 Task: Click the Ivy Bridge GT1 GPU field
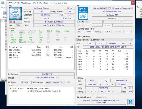112,15
